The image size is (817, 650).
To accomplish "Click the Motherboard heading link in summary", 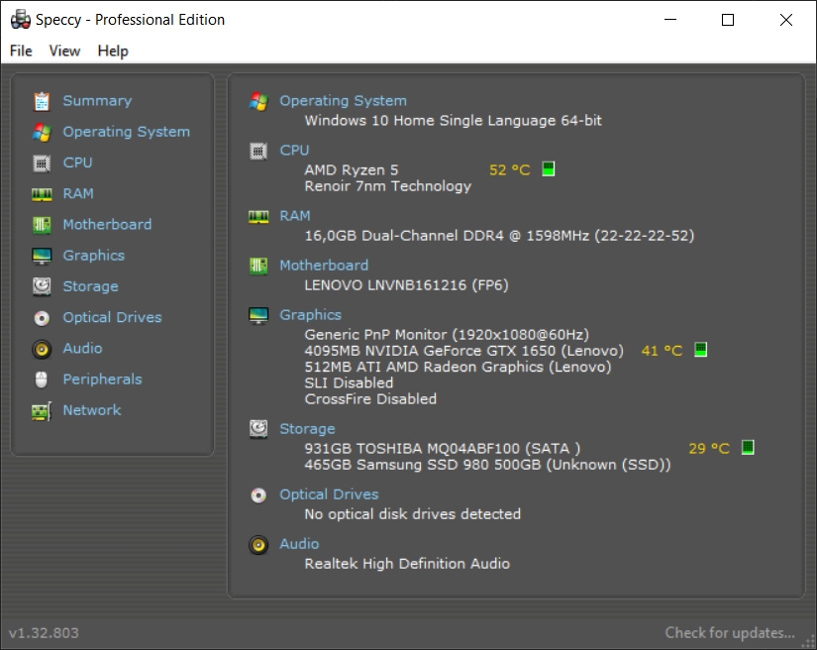I will coord(324,266).
